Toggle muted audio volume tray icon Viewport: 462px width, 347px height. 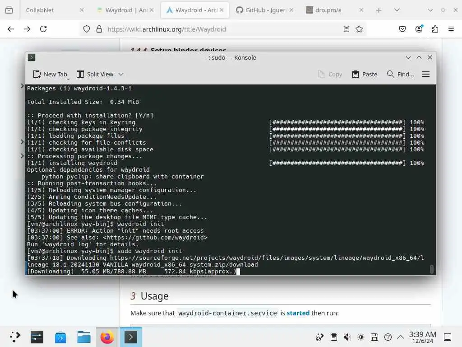pyautogui.click(x=347, y=337)
